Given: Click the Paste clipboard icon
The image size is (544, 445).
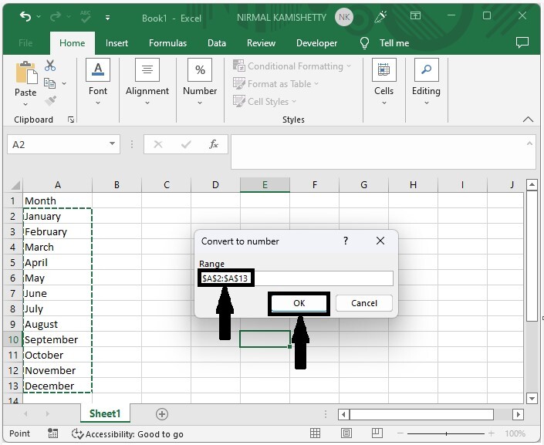Looking at the screenshot, I should coord(25,75).
